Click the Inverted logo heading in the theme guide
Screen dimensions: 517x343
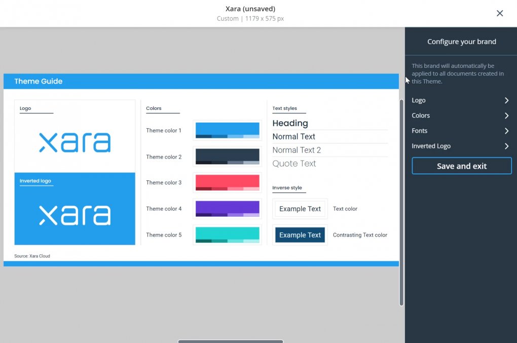click(x=35, y=181)
